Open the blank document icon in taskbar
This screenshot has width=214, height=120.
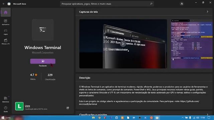click(x=128, y=118)
